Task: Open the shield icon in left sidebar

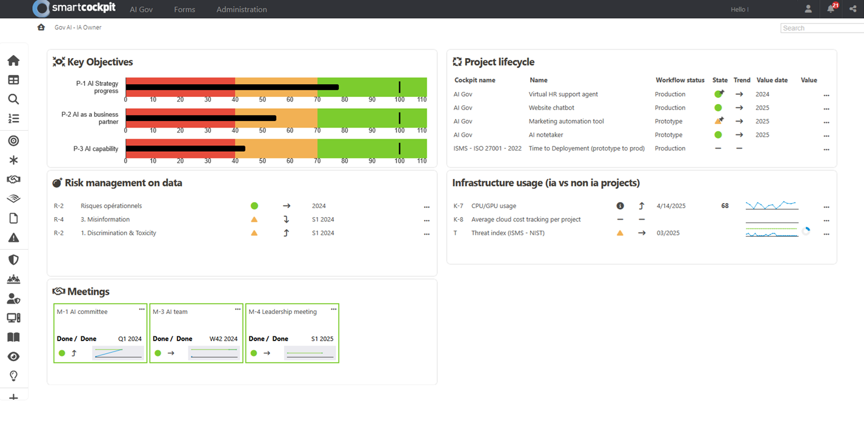Action: click(x=13, y=259)
